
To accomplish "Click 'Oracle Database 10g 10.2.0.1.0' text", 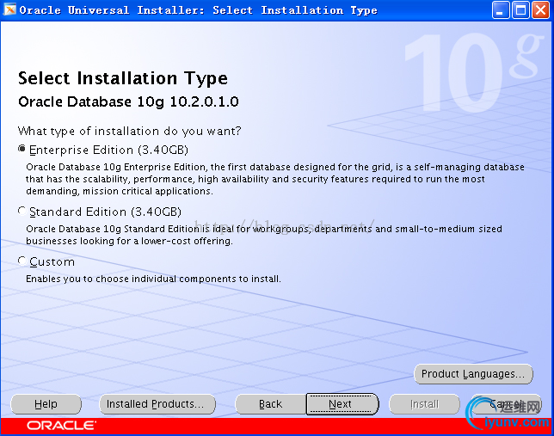I will [x=128, y=101].
